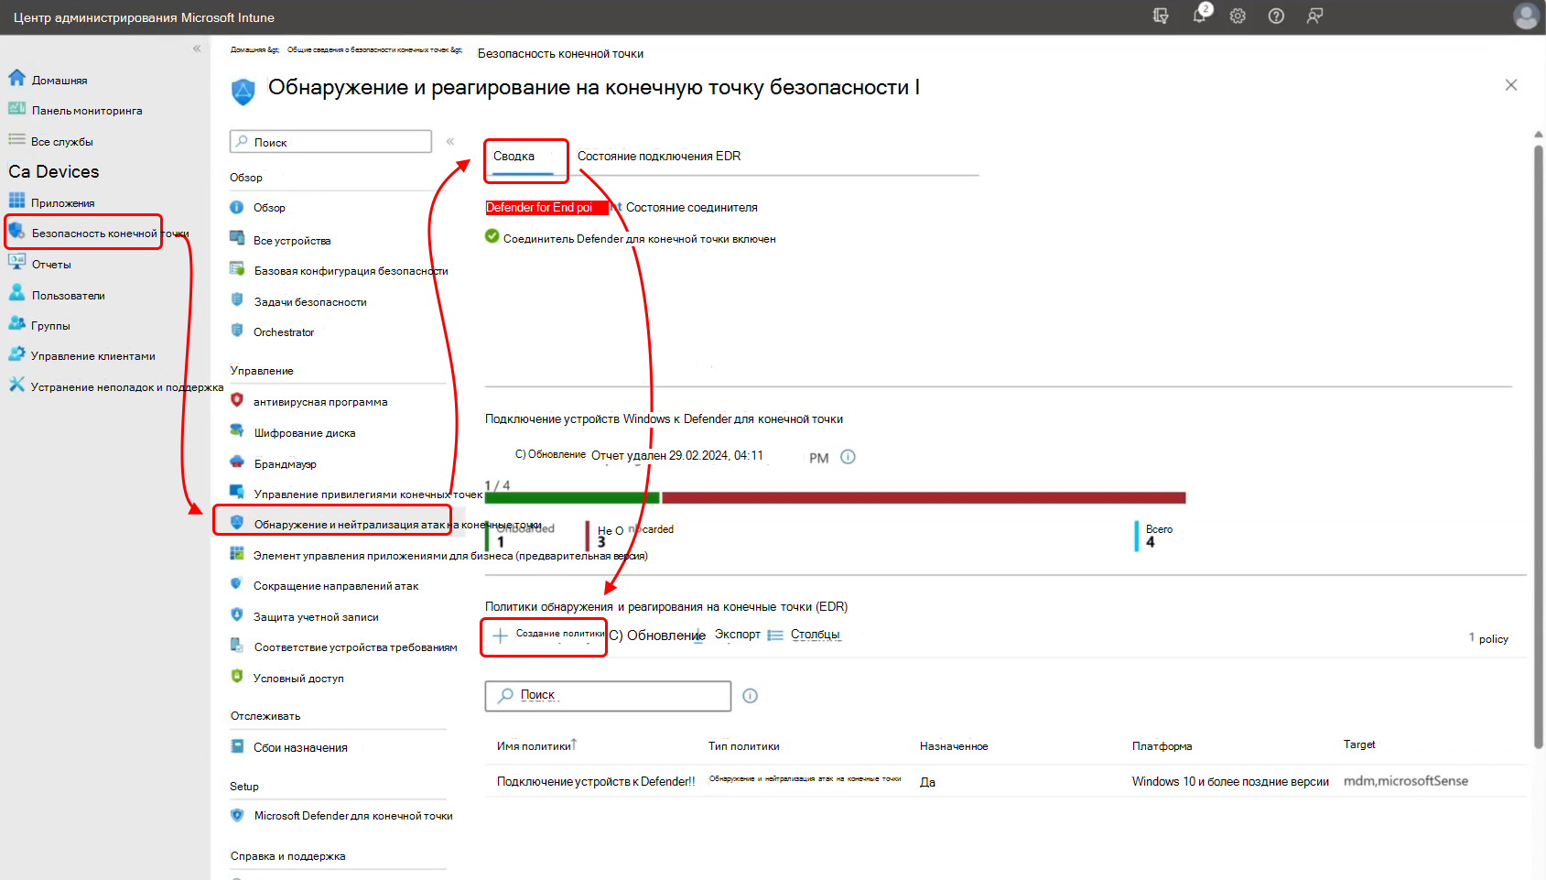Click the Группы group icon
This screenshot has height=880, width=1546.
16,324
